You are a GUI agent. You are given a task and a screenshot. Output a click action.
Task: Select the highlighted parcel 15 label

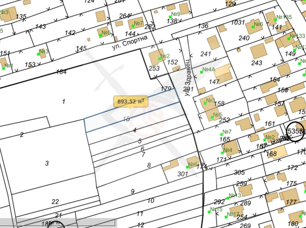coord(126,118)
